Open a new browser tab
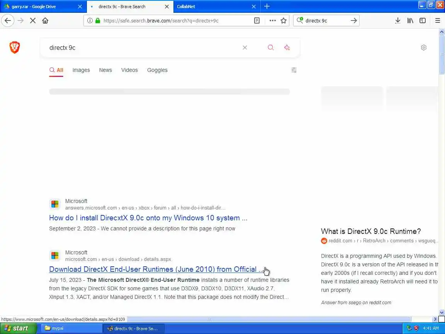Image resolution: width=445 pixels, height=334 pixels. tap(267, 6)
